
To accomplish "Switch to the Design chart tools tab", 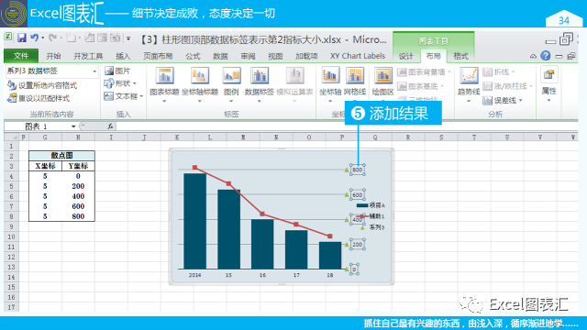I will tap(405, 56).
